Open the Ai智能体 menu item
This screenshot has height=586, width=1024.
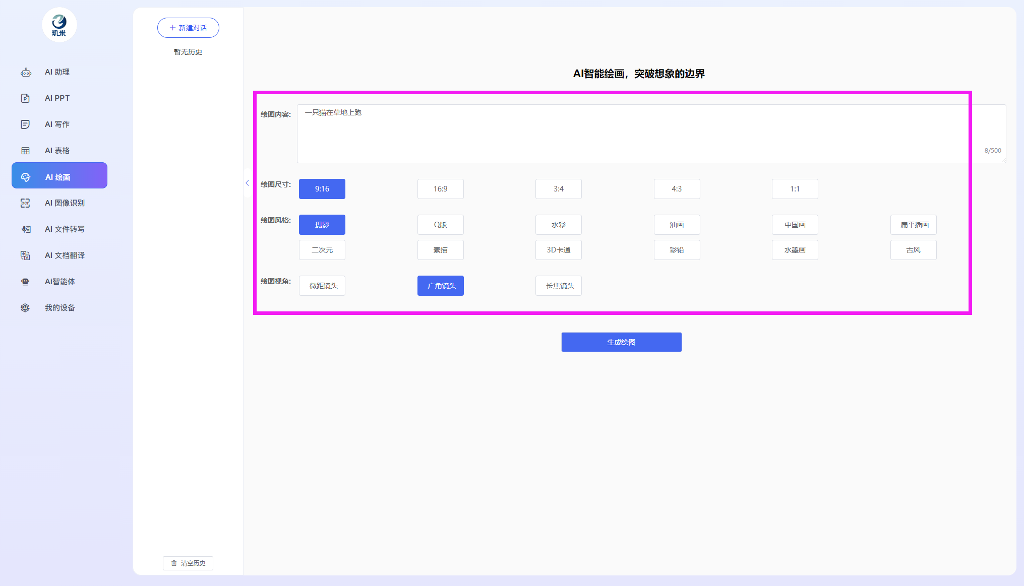(59, 282)
